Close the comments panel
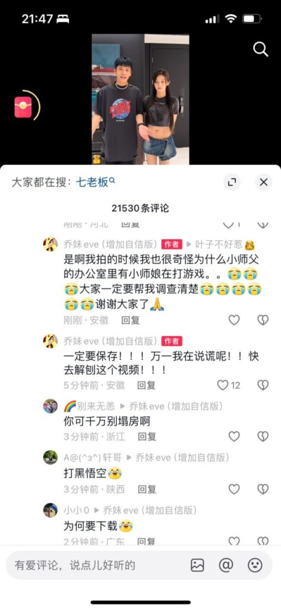This screenshot has height=610, width=281. pyautogui.click(x=264, y=182)
